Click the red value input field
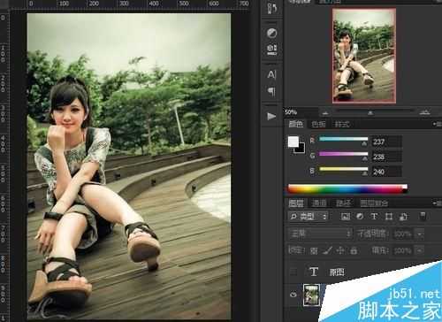The width and height of the screenshot is (442, 322). (386, 142)
